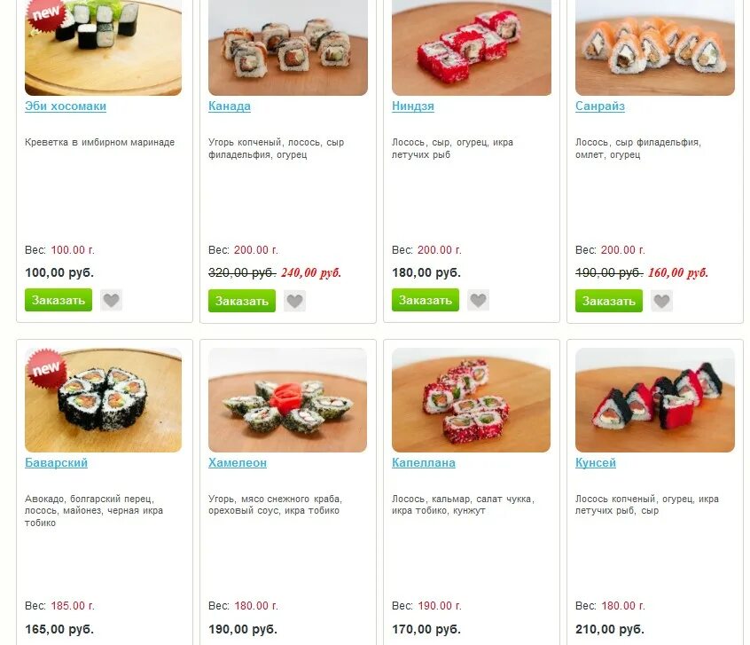750x645 pixels.
Task: Click the new badge on Эби хосомаки
Action: coord(46,13)
